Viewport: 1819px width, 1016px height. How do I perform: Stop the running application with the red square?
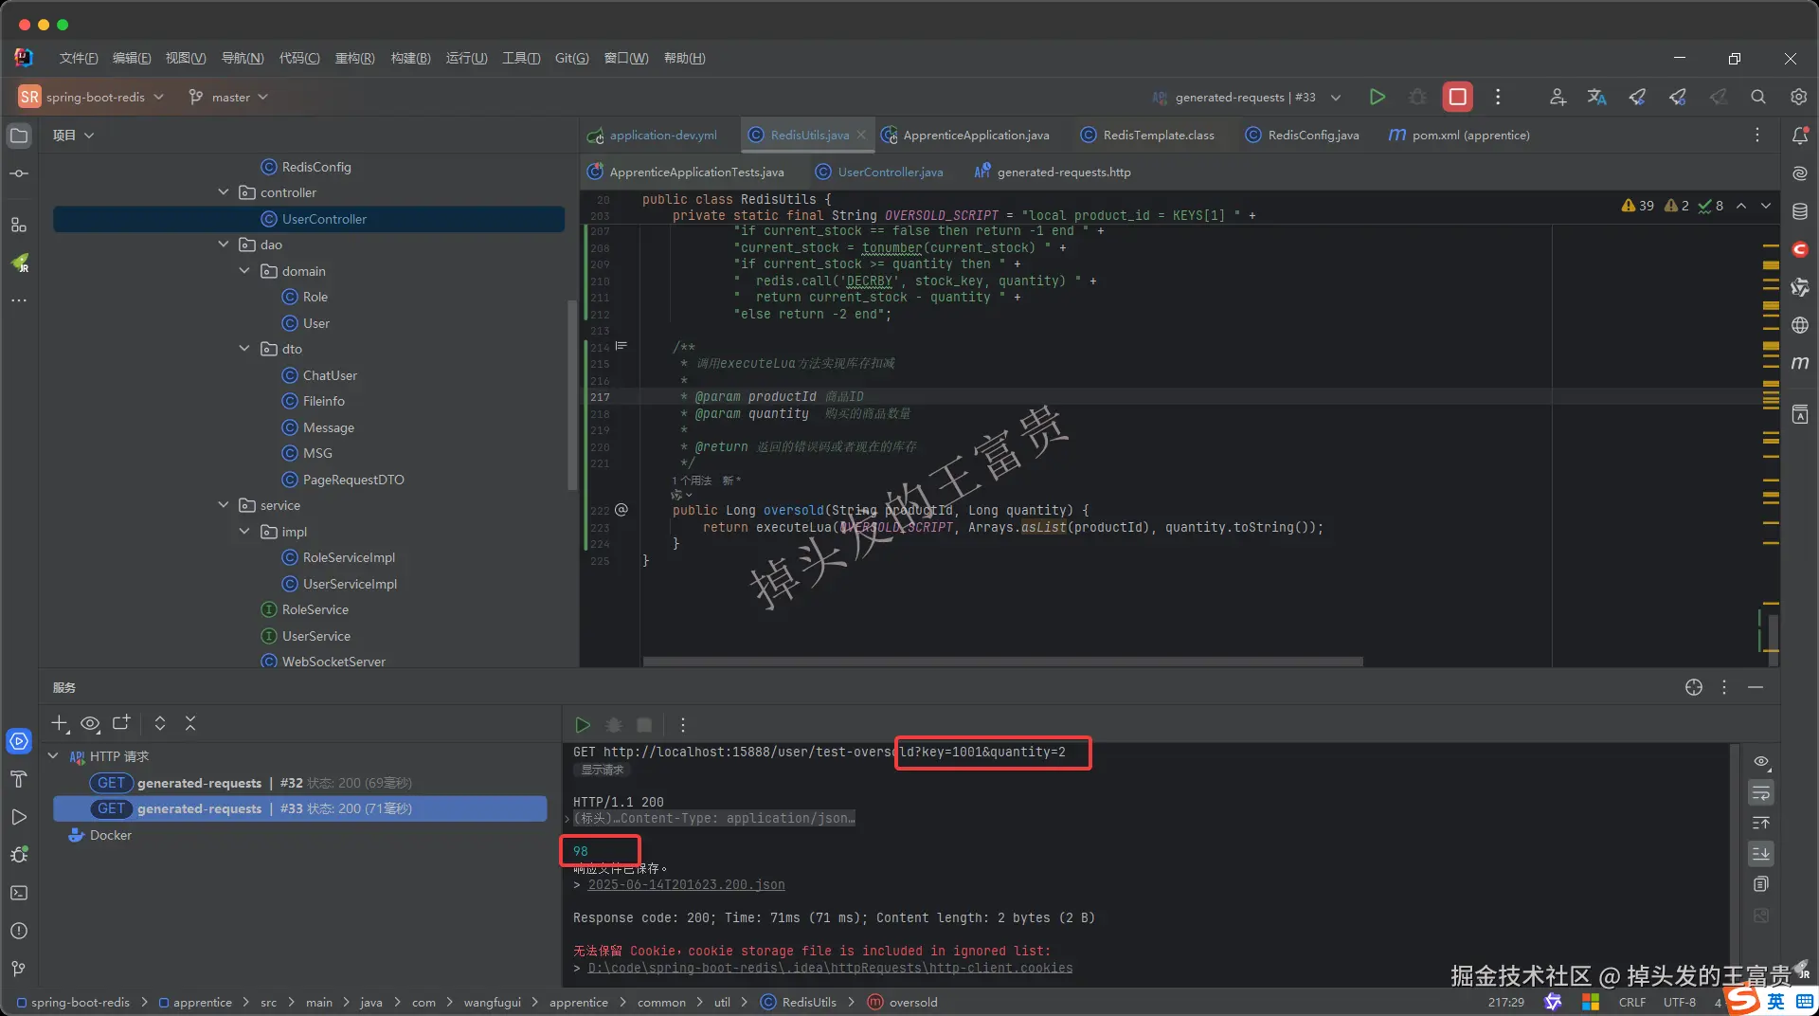pyautogui.click(x=1457, y=97)
